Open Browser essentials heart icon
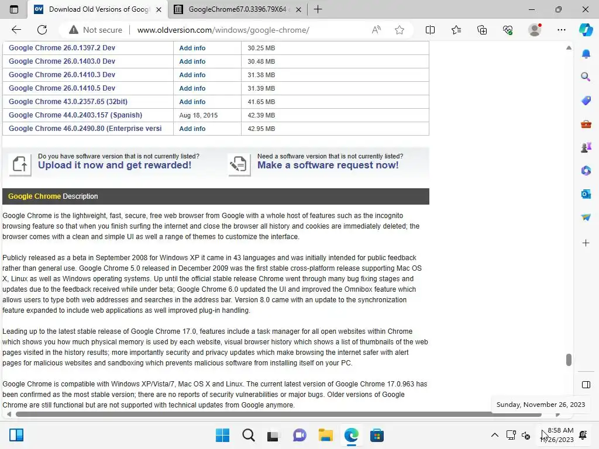The width and height of the screenshot is (599, 449). click(508, 30)
